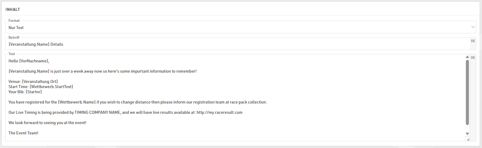Click the DE language tag beside Betreff
The width and height of the screenshot is (482, 148).
(x=473, y=41)
